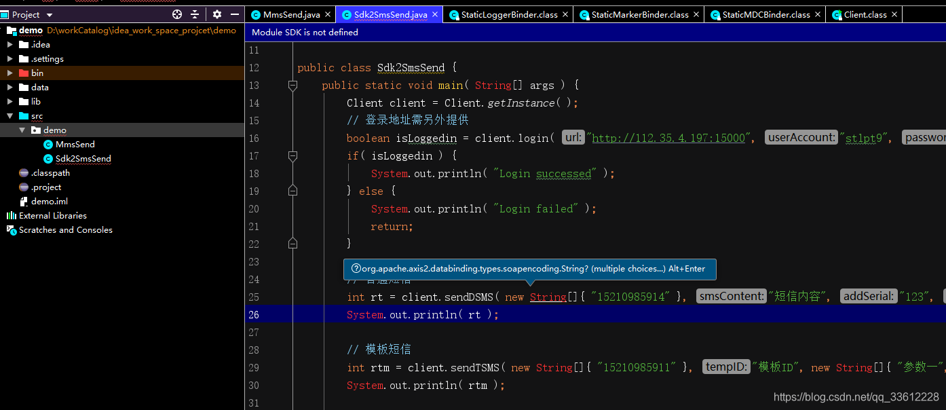The height and width of the screenshot is (410, 946).
Task: Click the Scratches and Consoles icon
Action: (11, 229)
